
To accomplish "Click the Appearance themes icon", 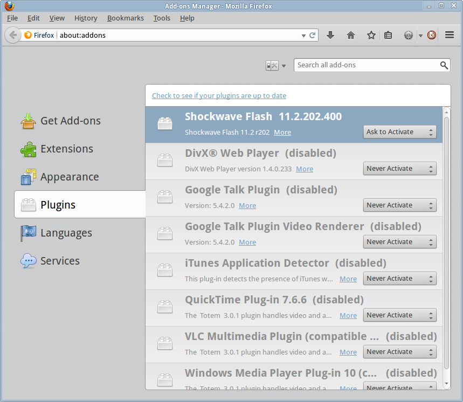I will pyautogui.click(x=29, y=177).
